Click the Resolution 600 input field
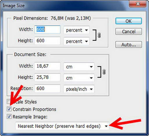 click(x=47, y=88)
